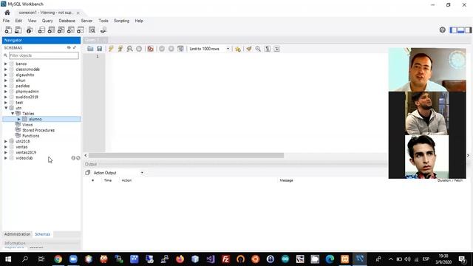Collapse the Tables node under utn

[13, 113]
